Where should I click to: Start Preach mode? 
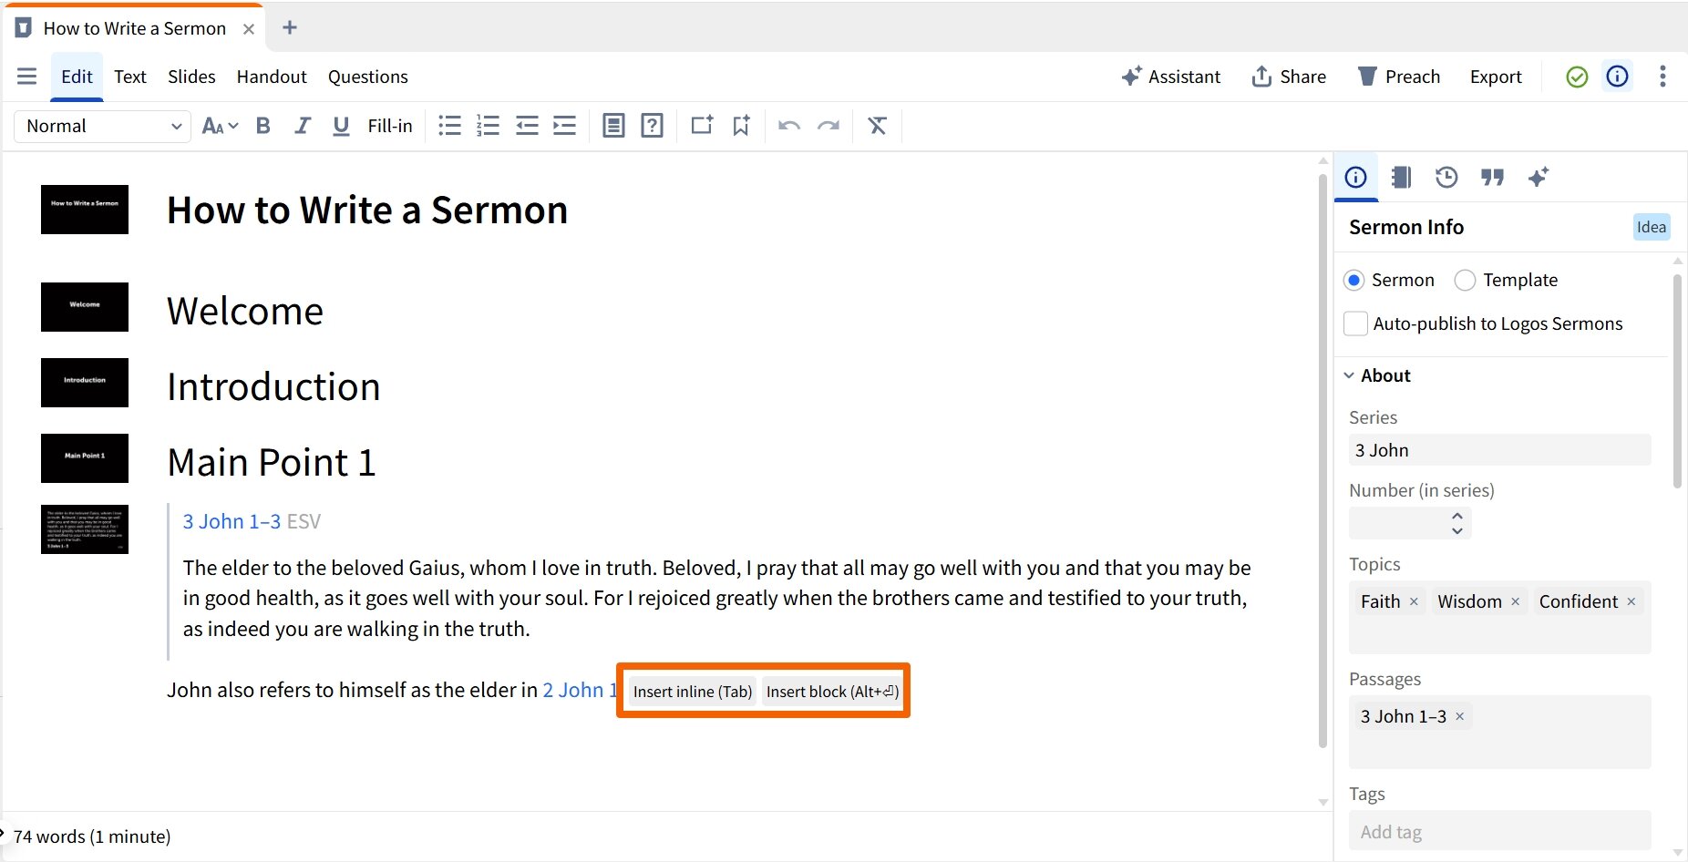point(1399,77)
